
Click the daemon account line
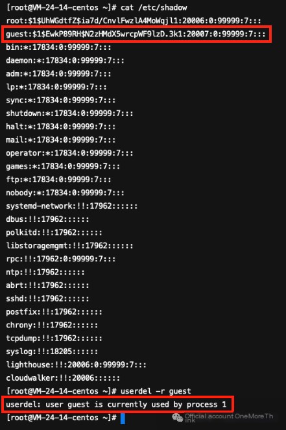point(66,60)
